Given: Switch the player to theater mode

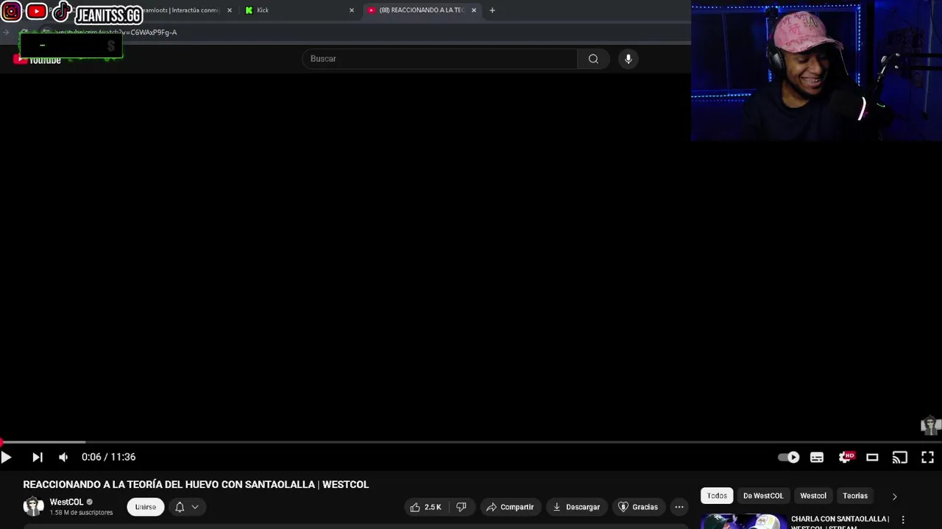Looking at the screenshot, I should tap(872, 457).
